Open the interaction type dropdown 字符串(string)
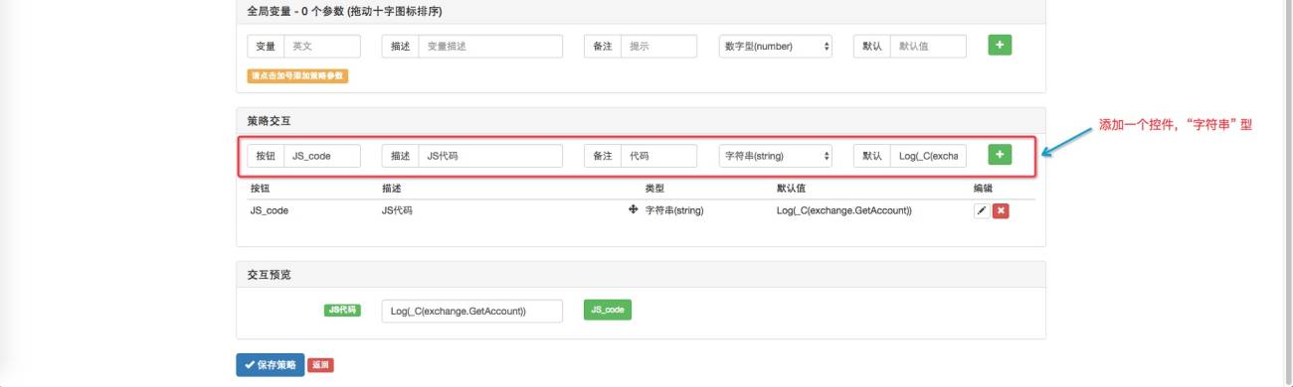Viewport: 1293px width, 387px height. point(776,156)
